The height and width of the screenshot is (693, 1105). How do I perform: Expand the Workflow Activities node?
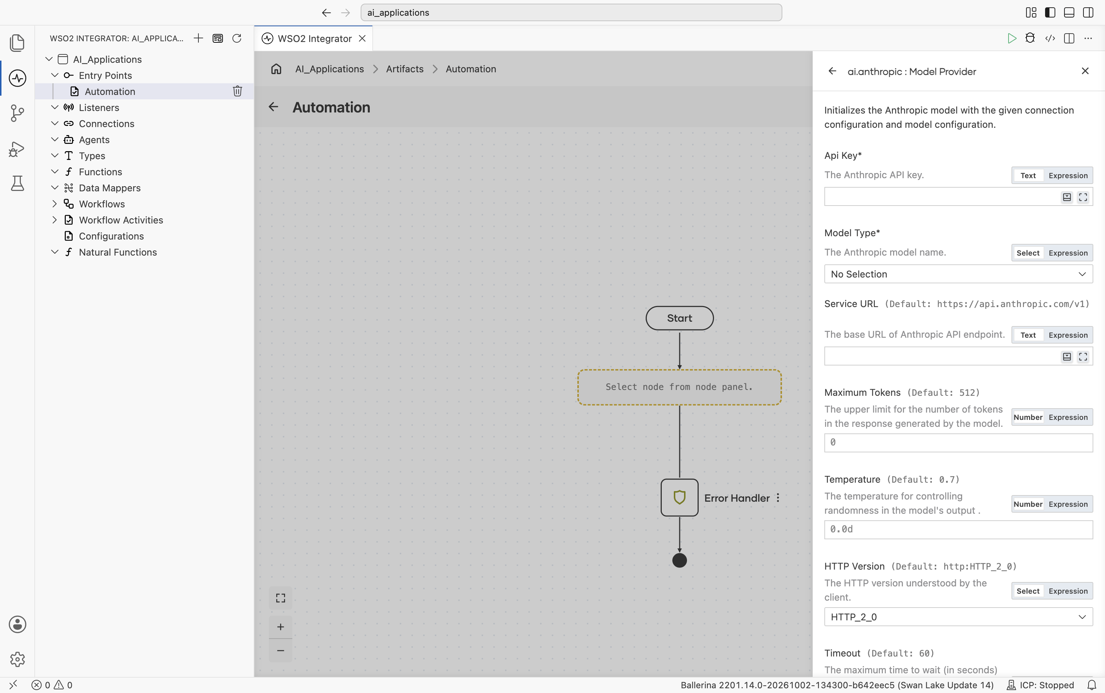click(54, 220)
